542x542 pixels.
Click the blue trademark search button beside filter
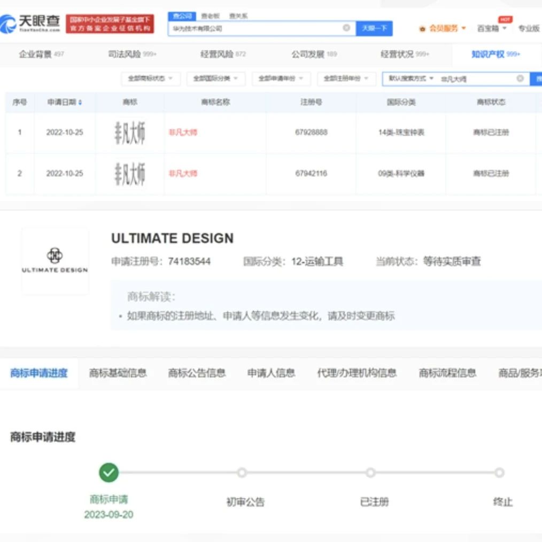tap(536, 79)
